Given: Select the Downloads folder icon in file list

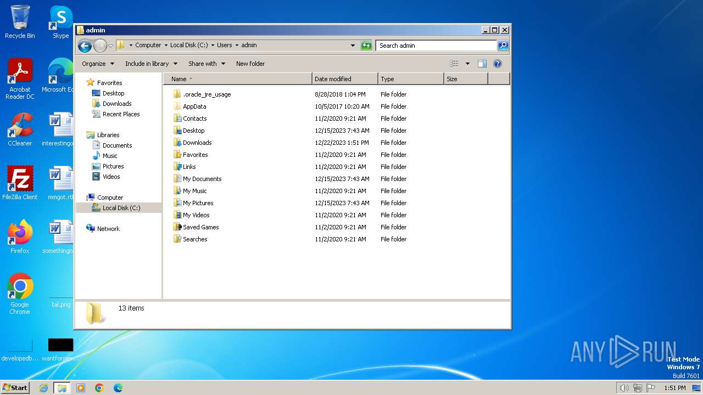Looking at the screenshot, I should click(x=177, y=143).
